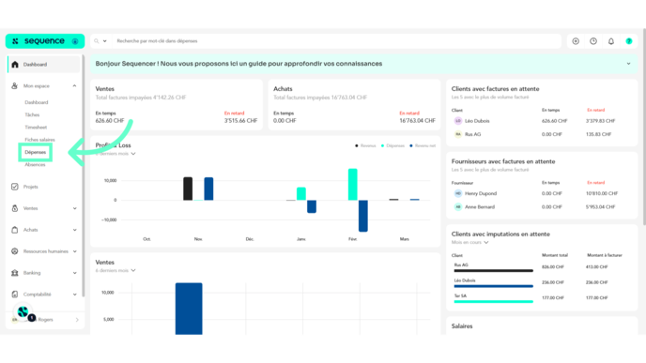Toggle the Revenu net legend series
Viewport: 646px width, 363px height.
point(423,145)
